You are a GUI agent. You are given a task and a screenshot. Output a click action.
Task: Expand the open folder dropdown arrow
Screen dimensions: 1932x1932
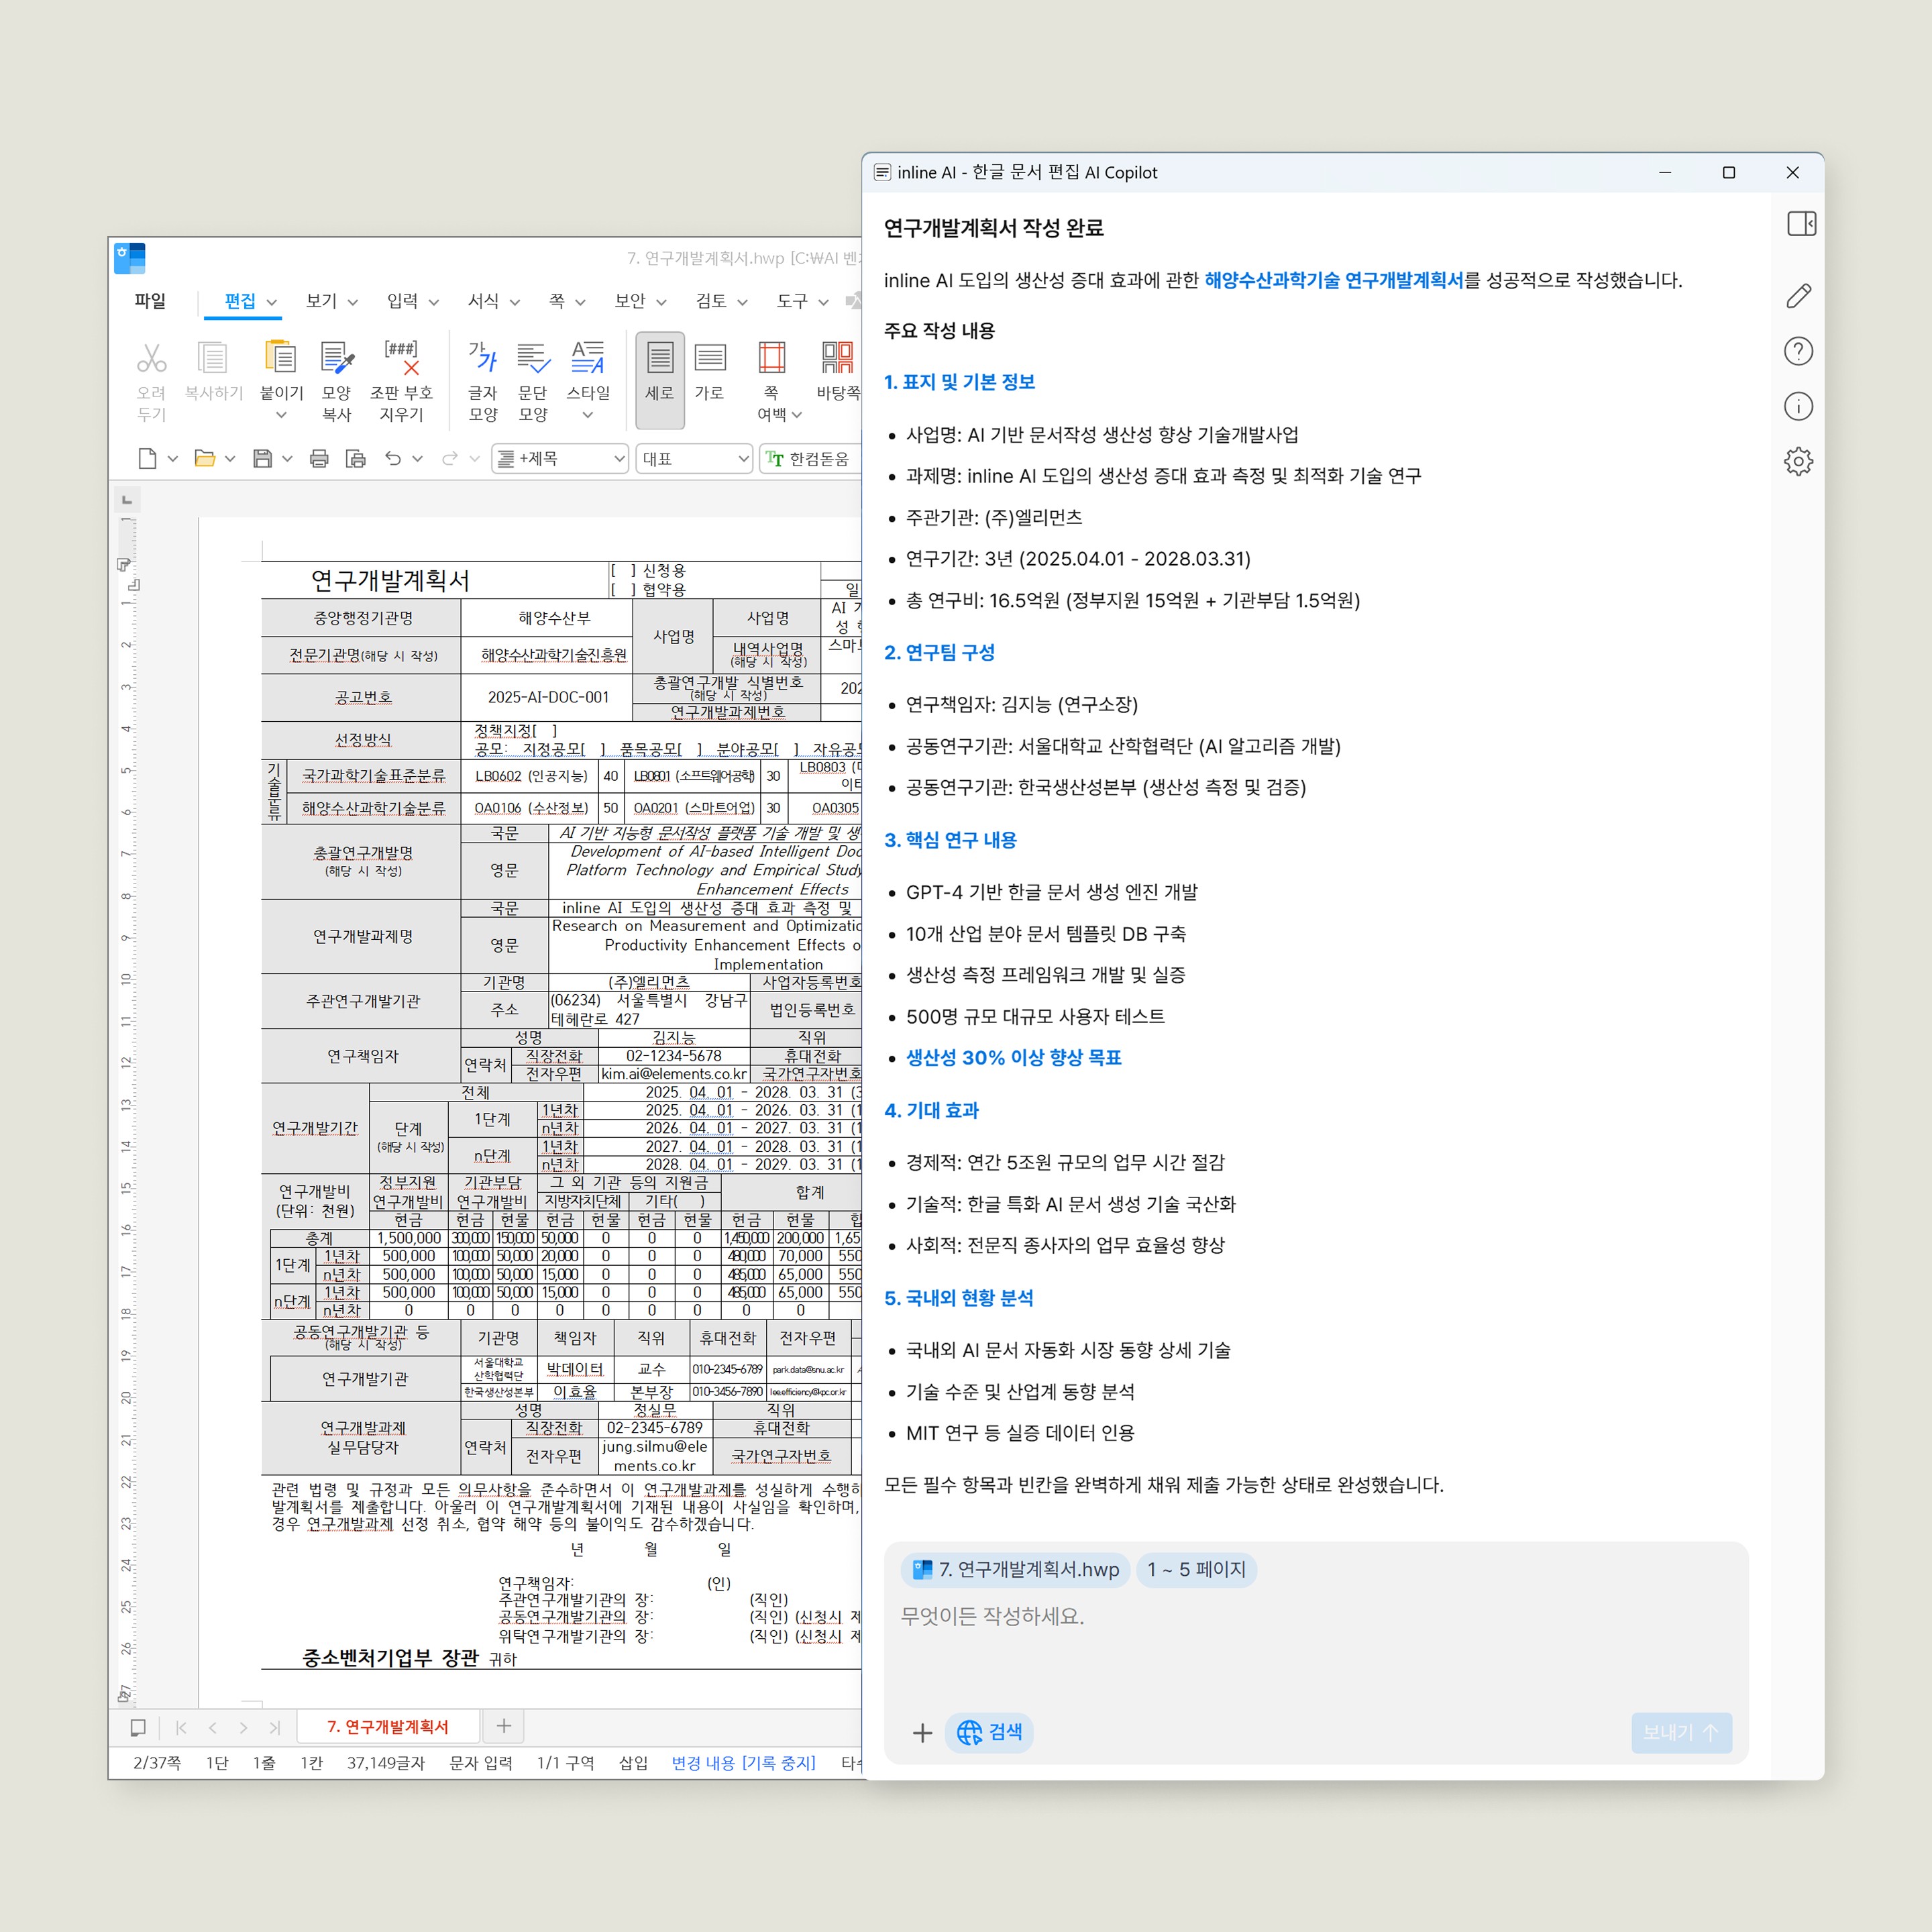(x=230, y=459)
